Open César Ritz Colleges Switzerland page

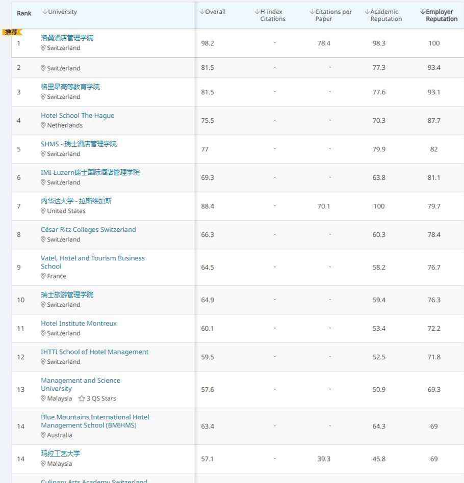pos(88,230)
